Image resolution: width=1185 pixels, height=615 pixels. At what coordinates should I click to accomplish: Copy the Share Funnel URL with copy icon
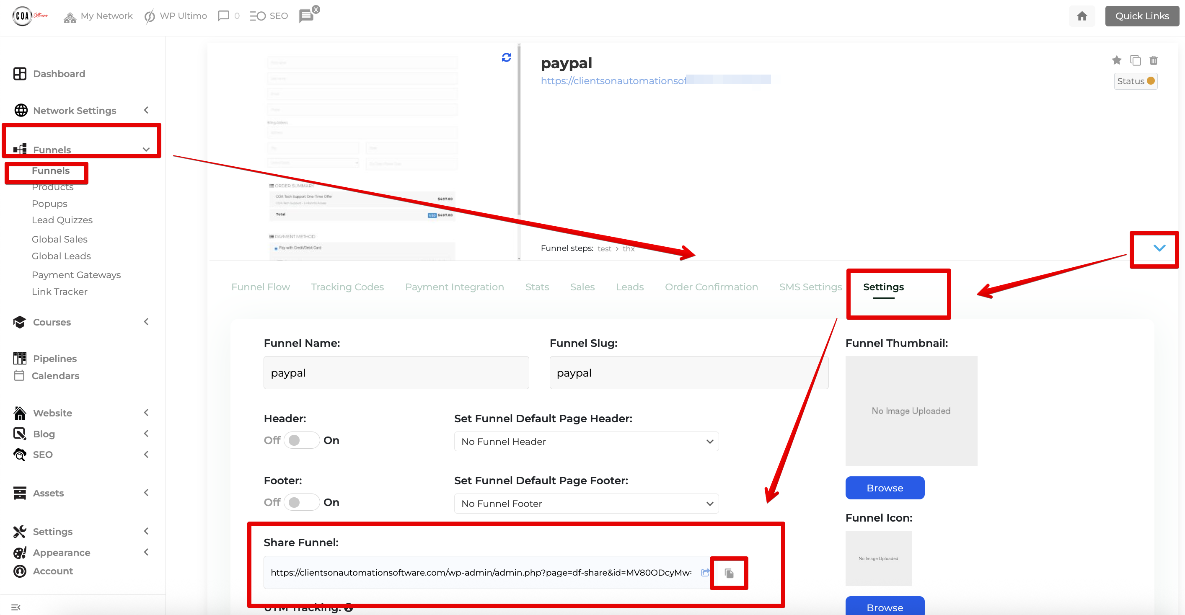click(x=729, y=573)
